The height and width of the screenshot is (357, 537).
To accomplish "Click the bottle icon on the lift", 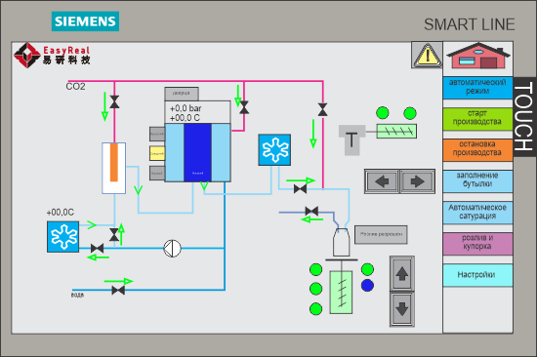I will click(342, 242).
